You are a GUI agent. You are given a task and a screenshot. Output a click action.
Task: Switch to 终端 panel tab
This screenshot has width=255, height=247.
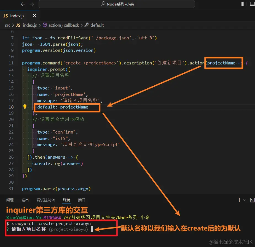(66, 200)
